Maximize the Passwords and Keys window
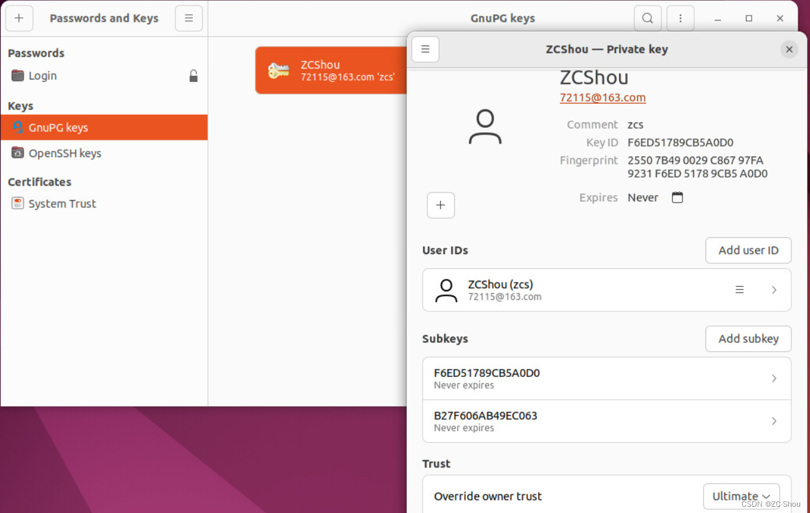Screen dimensions: 810x513 click(x=749, y=19)
